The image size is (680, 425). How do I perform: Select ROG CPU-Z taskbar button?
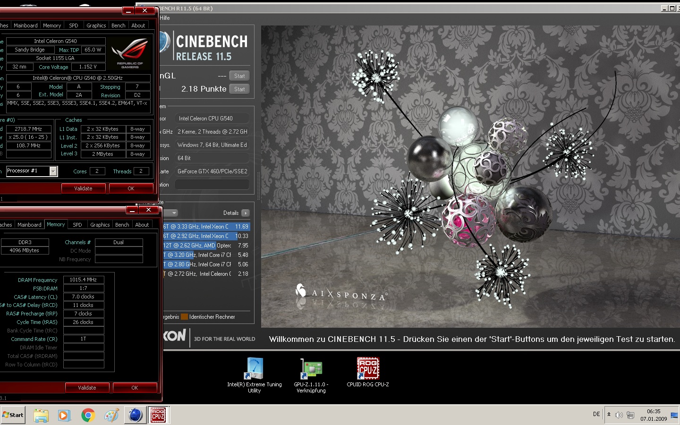(x=158, y=415)
